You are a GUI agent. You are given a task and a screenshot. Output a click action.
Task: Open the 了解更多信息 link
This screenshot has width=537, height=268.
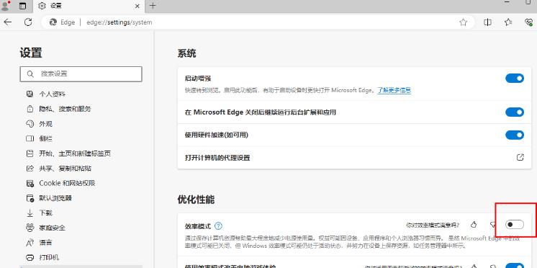coord(394,91)
